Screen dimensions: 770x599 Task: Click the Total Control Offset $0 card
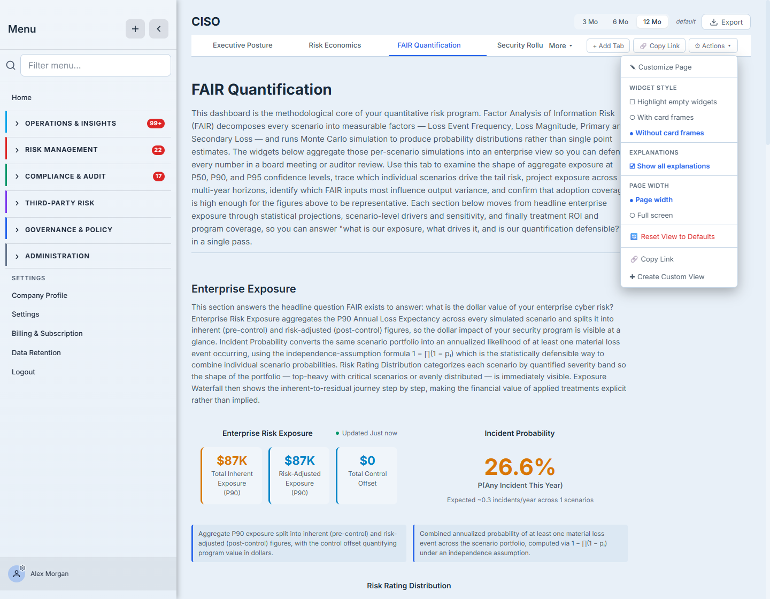tap(367, 475)
